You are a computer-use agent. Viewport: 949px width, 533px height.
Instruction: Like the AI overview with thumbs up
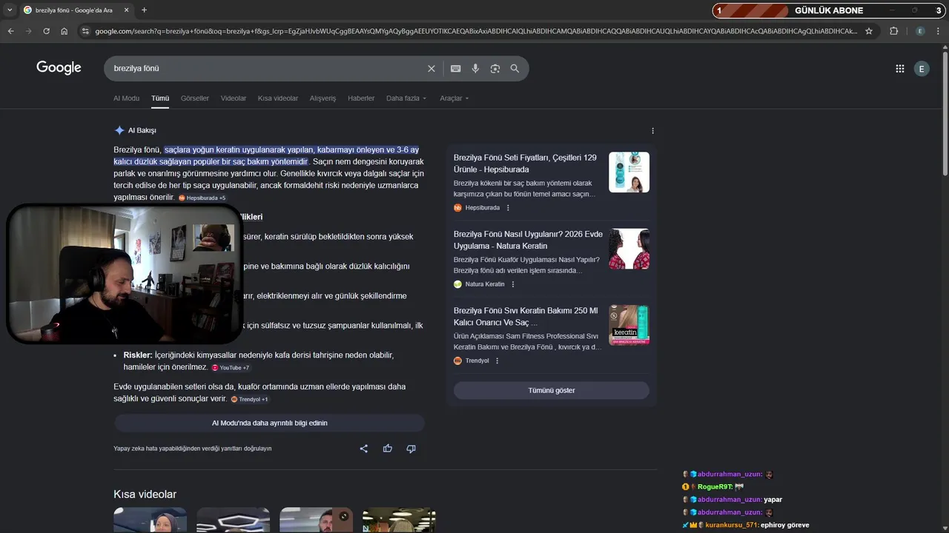pos(387,448)
